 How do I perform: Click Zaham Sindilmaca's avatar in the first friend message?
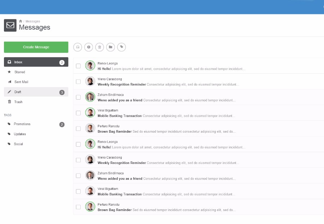[x=90, y=97]
